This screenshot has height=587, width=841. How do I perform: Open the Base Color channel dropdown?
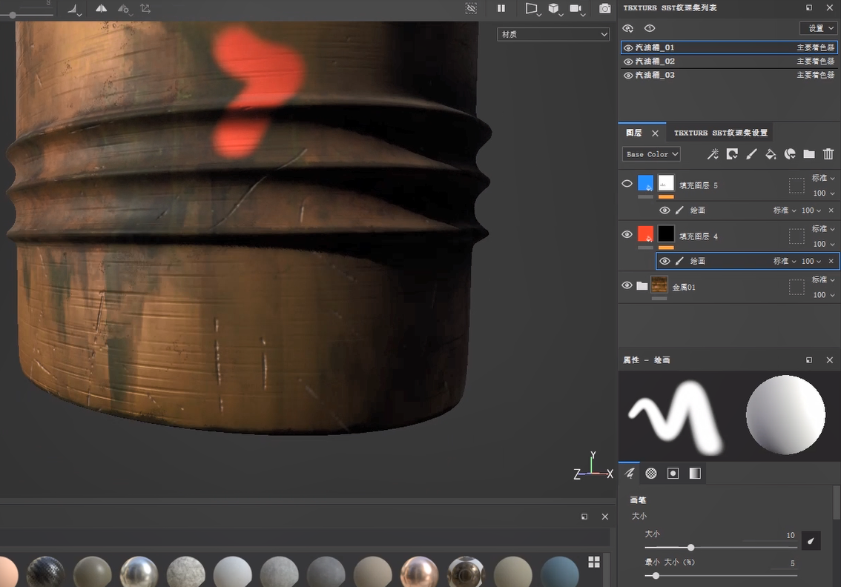651,154
